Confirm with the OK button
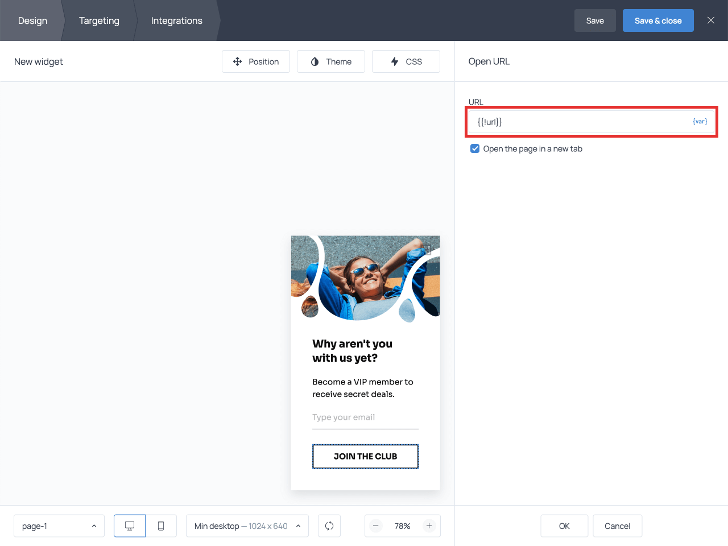This screenshot has width=728, height=546. 564,526
